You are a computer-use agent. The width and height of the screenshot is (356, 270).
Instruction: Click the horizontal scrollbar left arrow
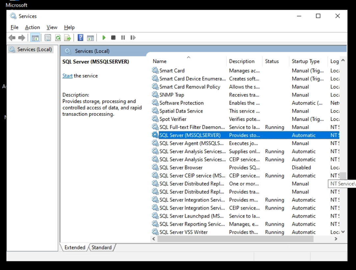[x=154, y=239]
